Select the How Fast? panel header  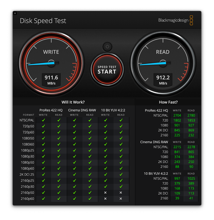(168, 102)
